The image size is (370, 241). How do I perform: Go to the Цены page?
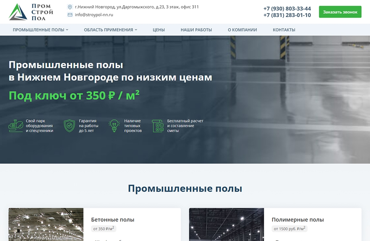[158, 30]
